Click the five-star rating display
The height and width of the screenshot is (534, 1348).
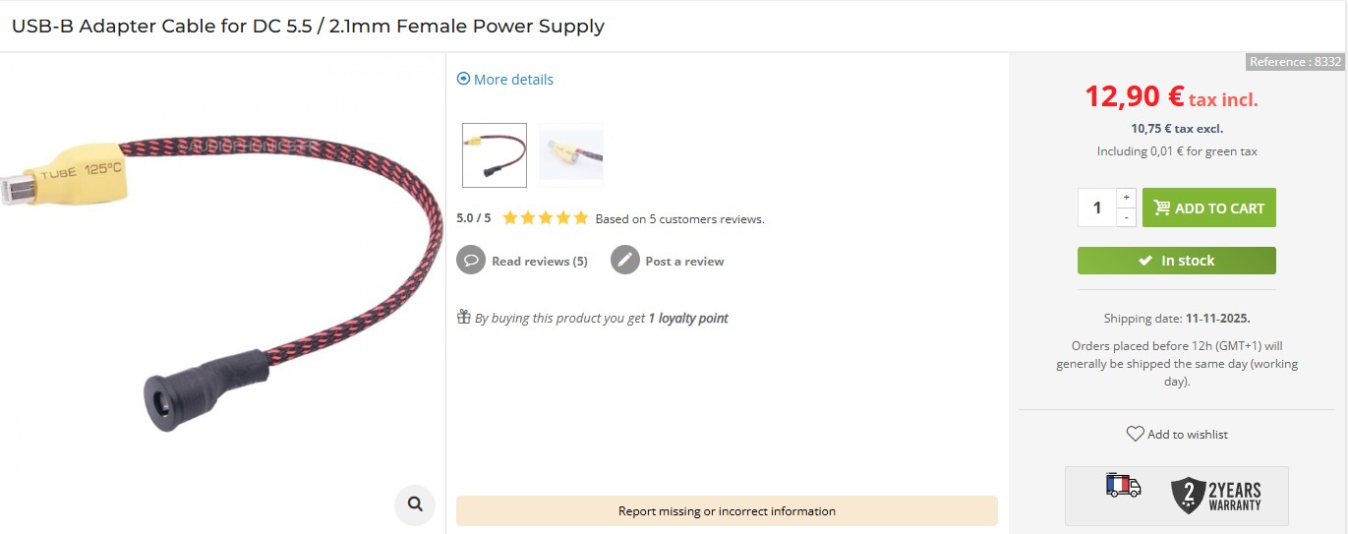(x=546, y=218)
